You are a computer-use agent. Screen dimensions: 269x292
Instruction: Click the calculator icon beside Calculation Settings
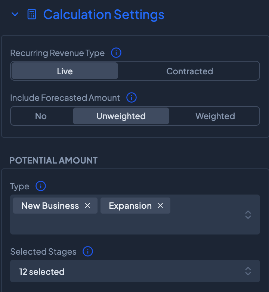32,15
